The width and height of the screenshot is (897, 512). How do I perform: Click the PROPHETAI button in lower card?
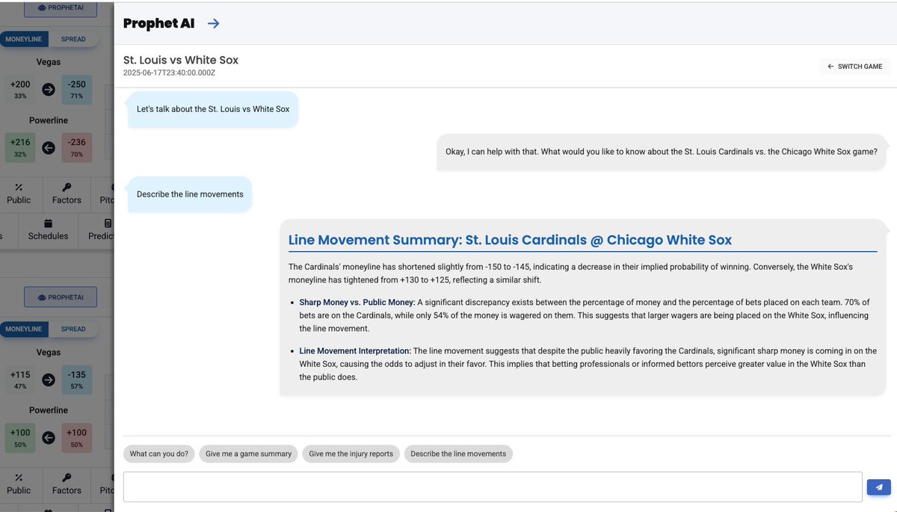pos(61,297)
